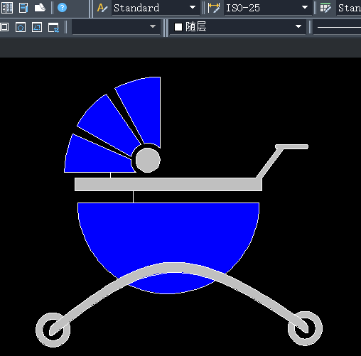Click the dimension style icon
Screen dimensions: 361x356
pos(214,8)
